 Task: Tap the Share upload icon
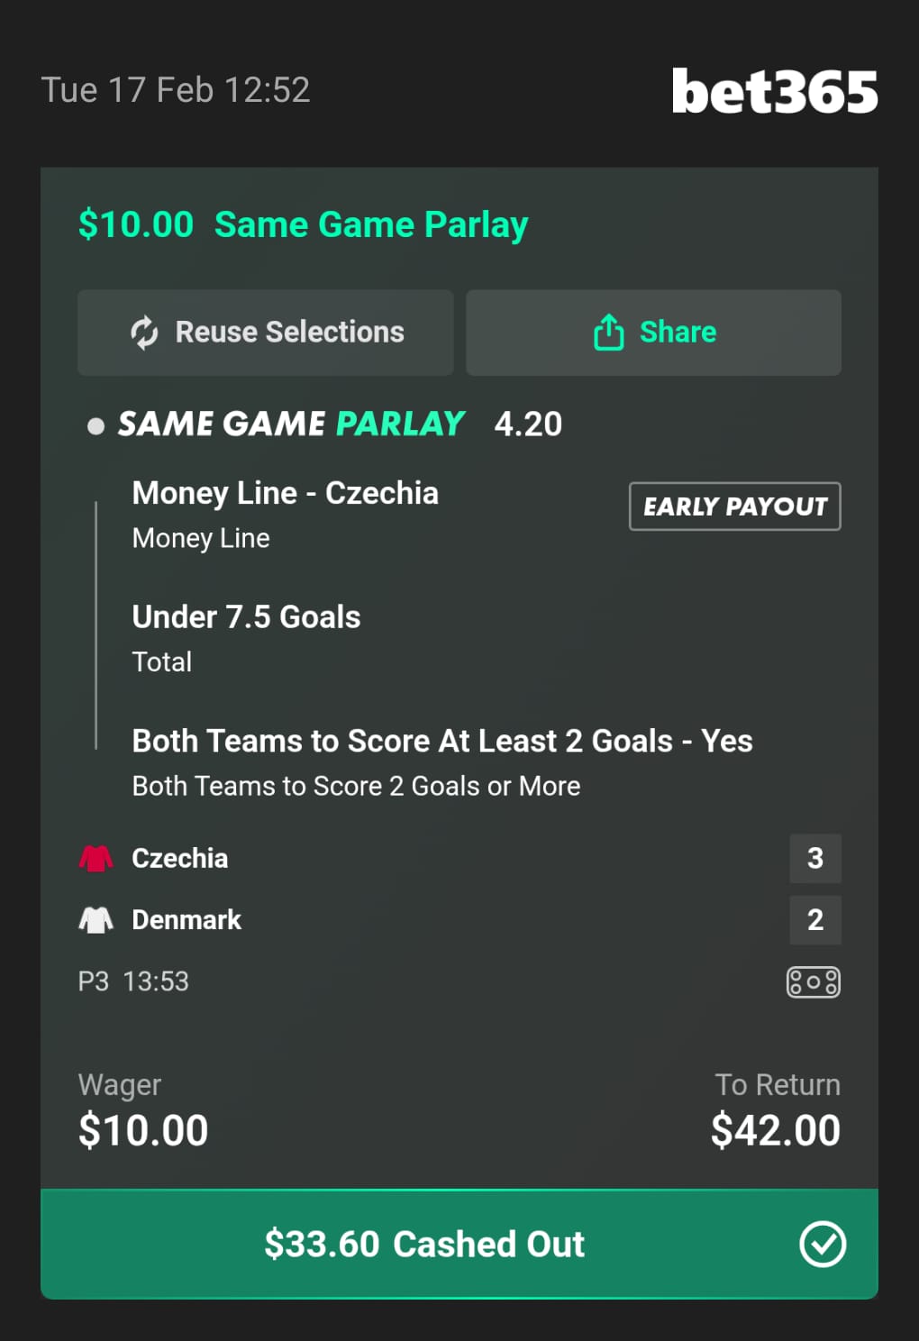(609, 333)
